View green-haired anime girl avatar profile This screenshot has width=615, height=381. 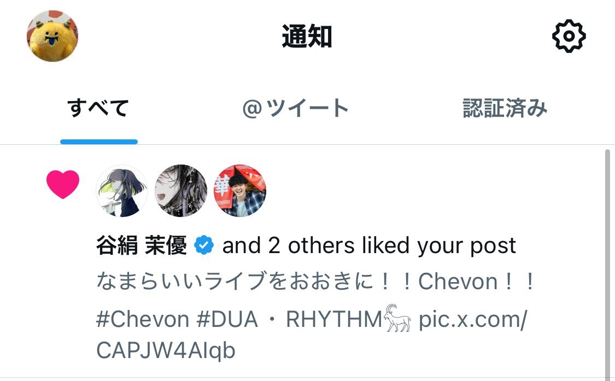point(122,191)
